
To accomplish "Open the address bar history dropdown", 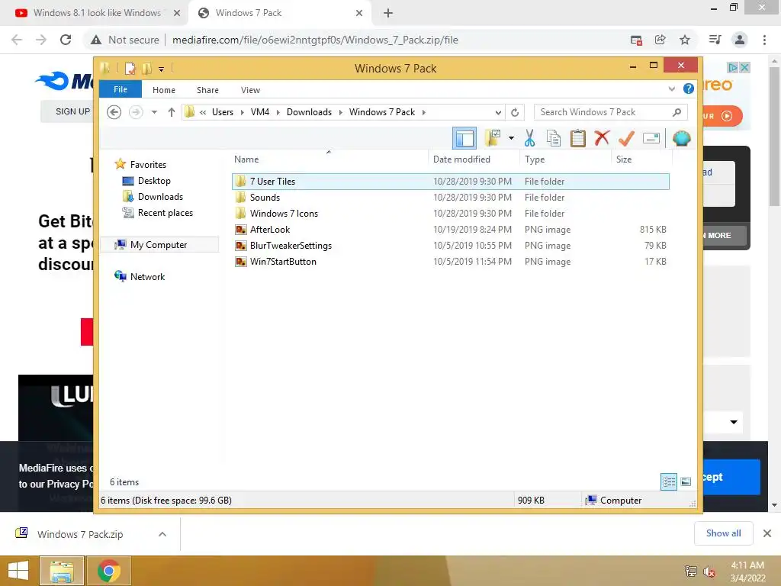I will pos(498,113).
